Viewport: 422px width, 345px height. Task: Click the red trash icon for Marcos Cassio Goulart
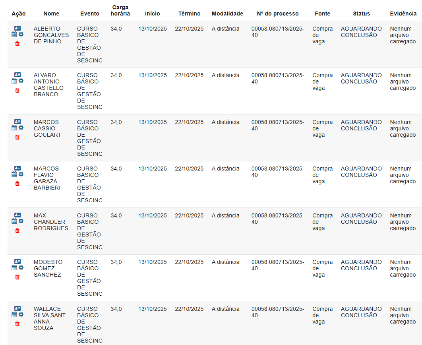tap(17, 137)
